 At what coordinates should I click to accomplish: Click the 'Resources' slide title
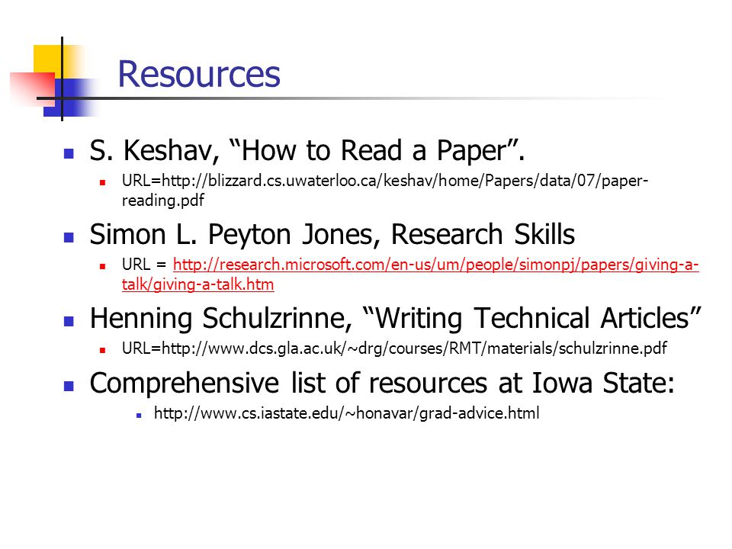199,74
